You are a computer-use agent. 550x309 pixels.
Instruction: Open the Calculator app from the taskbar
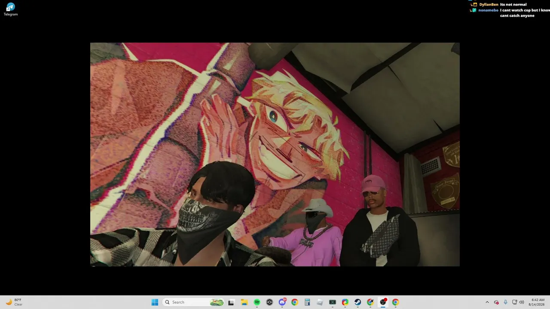click(307, 302)
